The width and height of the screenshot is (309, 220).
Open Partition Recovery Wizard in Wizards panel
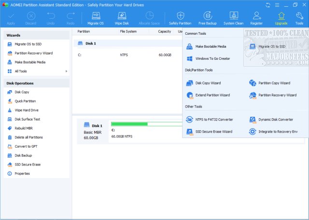[x=33, y=53]
